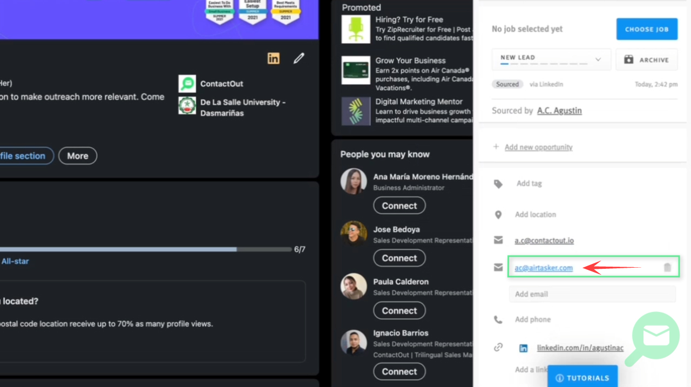Open the a.c@contactout.io email link
Screen dimensions: 691x387
pos(544,240)
